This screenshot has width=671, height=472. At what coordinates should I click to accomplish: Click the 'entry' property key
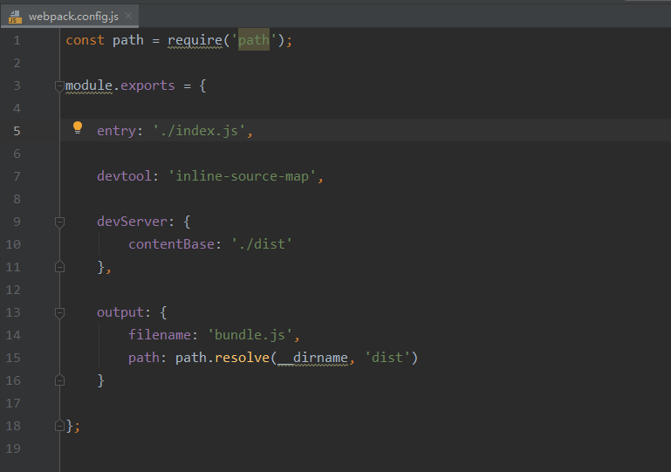pyautogui.click(x=116, y=131)
